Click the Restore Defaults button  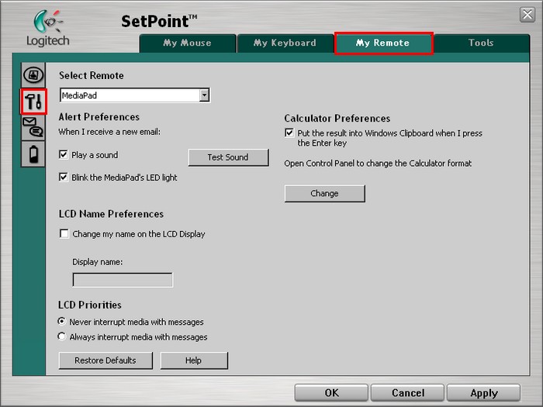(x=105, y=360)
